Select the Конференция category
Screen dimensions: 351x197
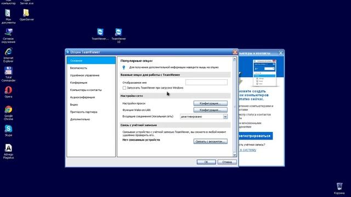(91, 83)
